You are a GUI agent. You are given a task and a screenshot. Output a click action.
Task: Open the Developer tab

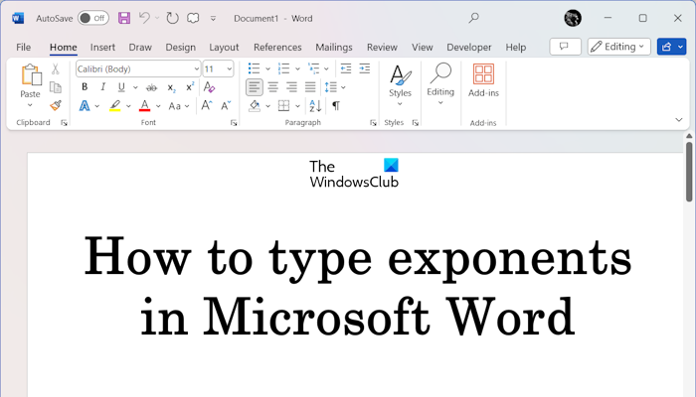coord(469,47)
